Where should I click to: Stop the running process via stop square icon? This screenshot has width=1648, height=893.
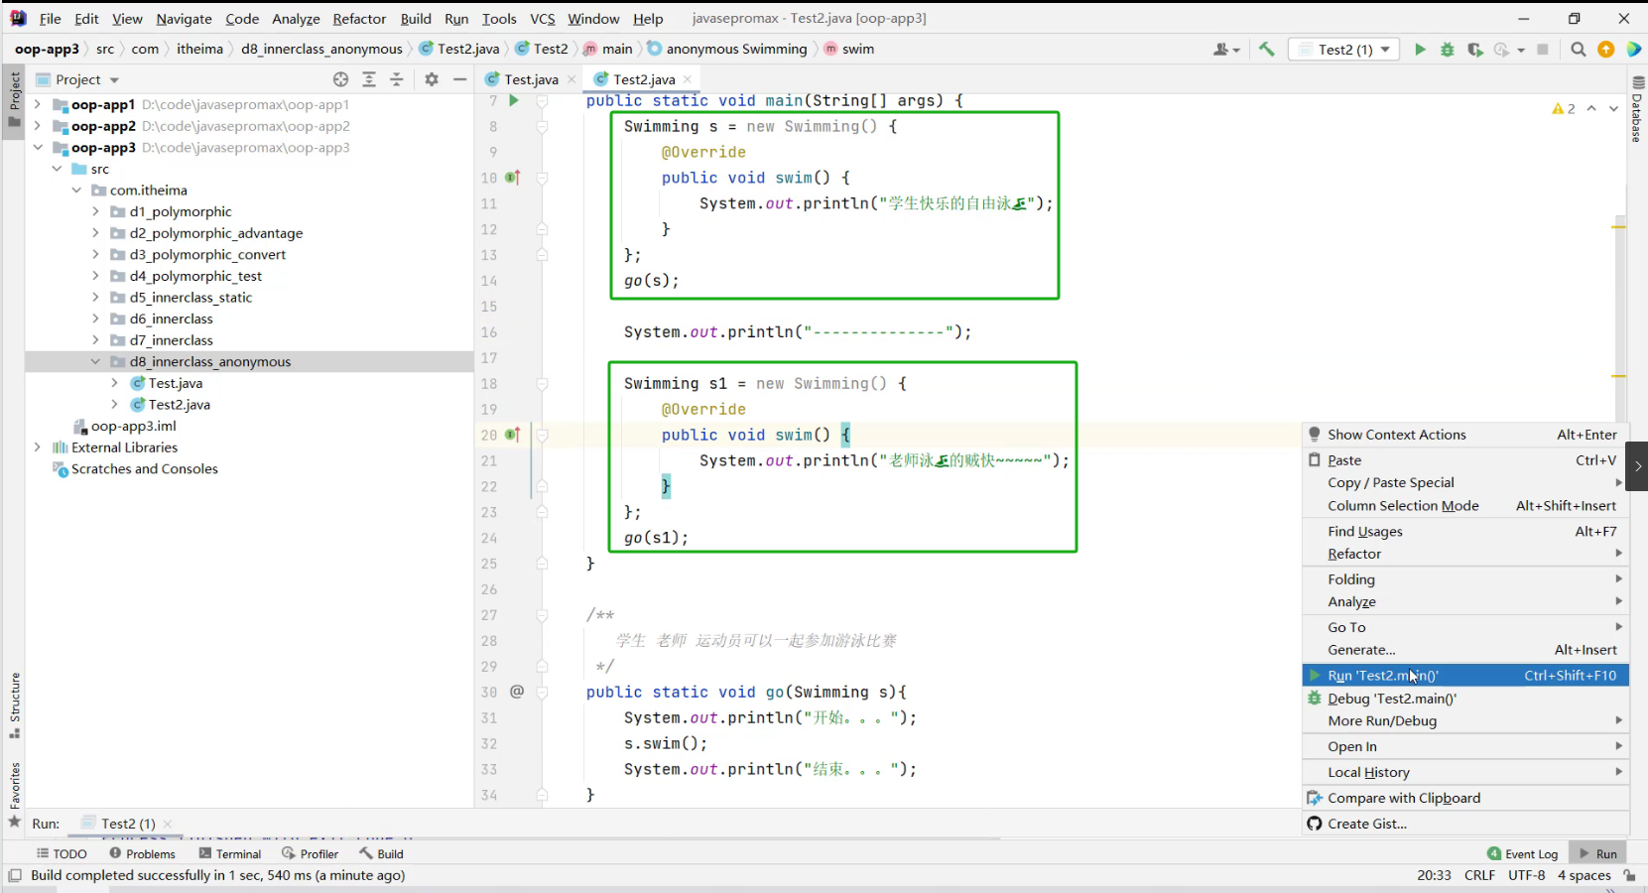pyautogui.click(x=1542, y=49)
